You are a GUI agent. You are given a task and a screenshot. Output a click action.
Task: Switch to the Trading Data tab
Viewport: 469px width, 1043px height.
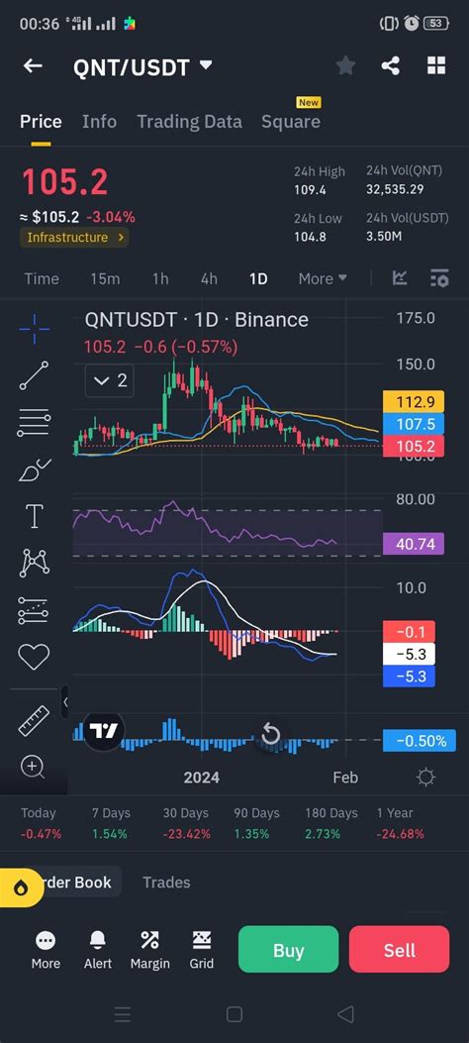[189, 122]
